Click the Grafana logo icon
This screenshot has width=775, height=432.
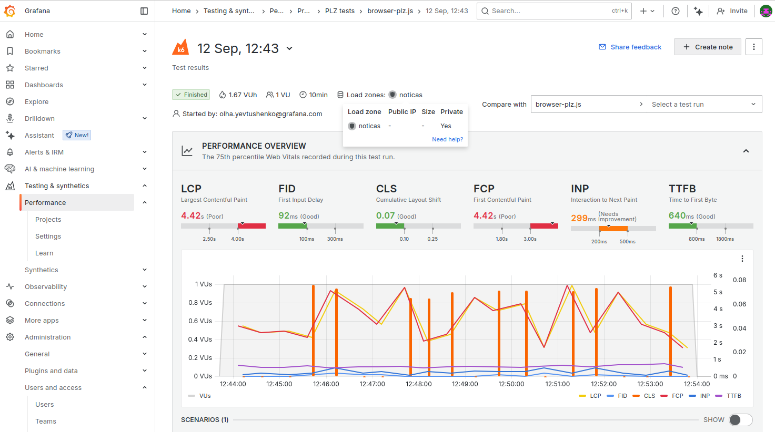coord(9,11)
